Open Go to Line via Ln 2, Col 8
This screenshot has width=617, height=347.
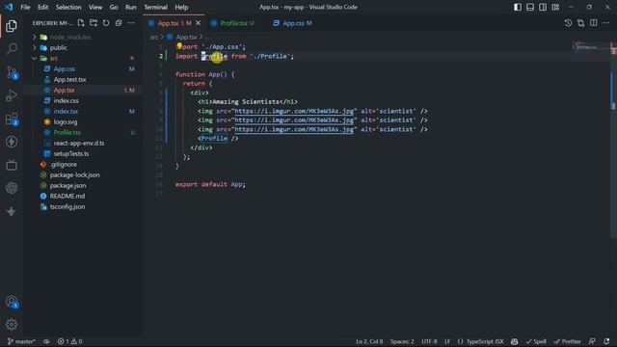369,341
